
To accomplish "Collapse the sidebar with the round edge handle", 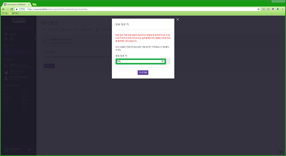I will point(37,39).
